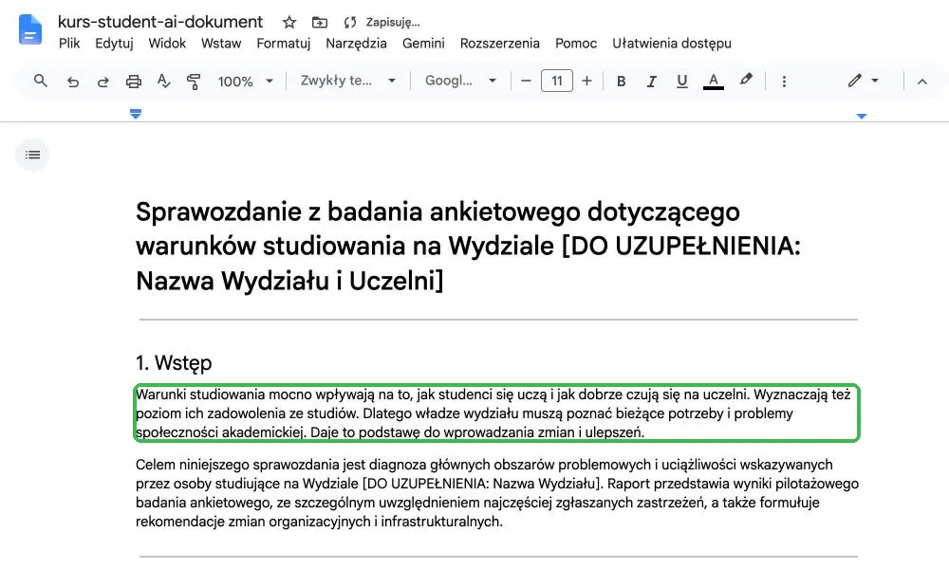Open the Plik menu
Viewport: 949px width, 569px height.
click(x=69, y=43)
